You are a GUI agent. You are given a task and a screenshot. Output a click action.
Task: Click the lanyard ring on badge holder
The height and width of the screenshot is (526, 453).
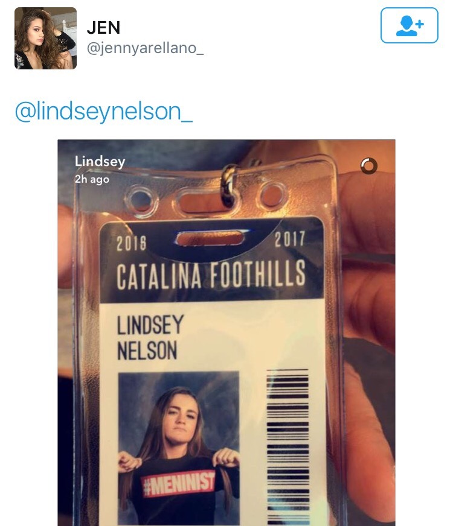229,185
